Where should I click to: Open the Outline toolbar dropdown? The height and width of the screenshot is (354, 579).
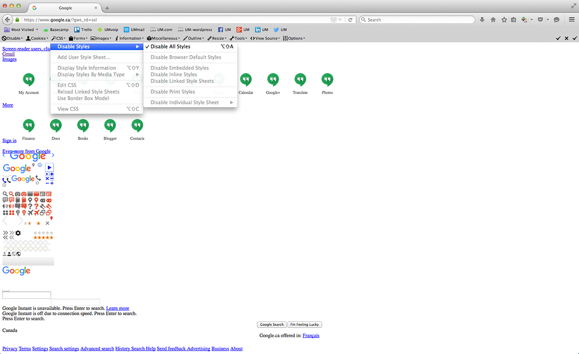pyautogui.click(x=194, y=38)
